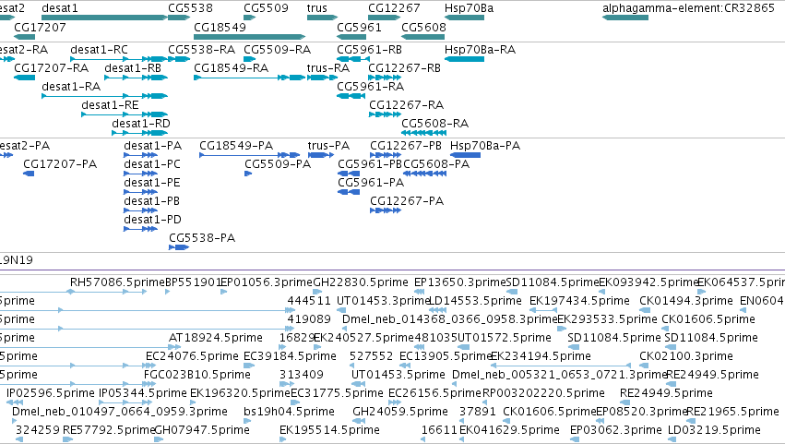Open the CG5538-PA protein label

[202, 238]
